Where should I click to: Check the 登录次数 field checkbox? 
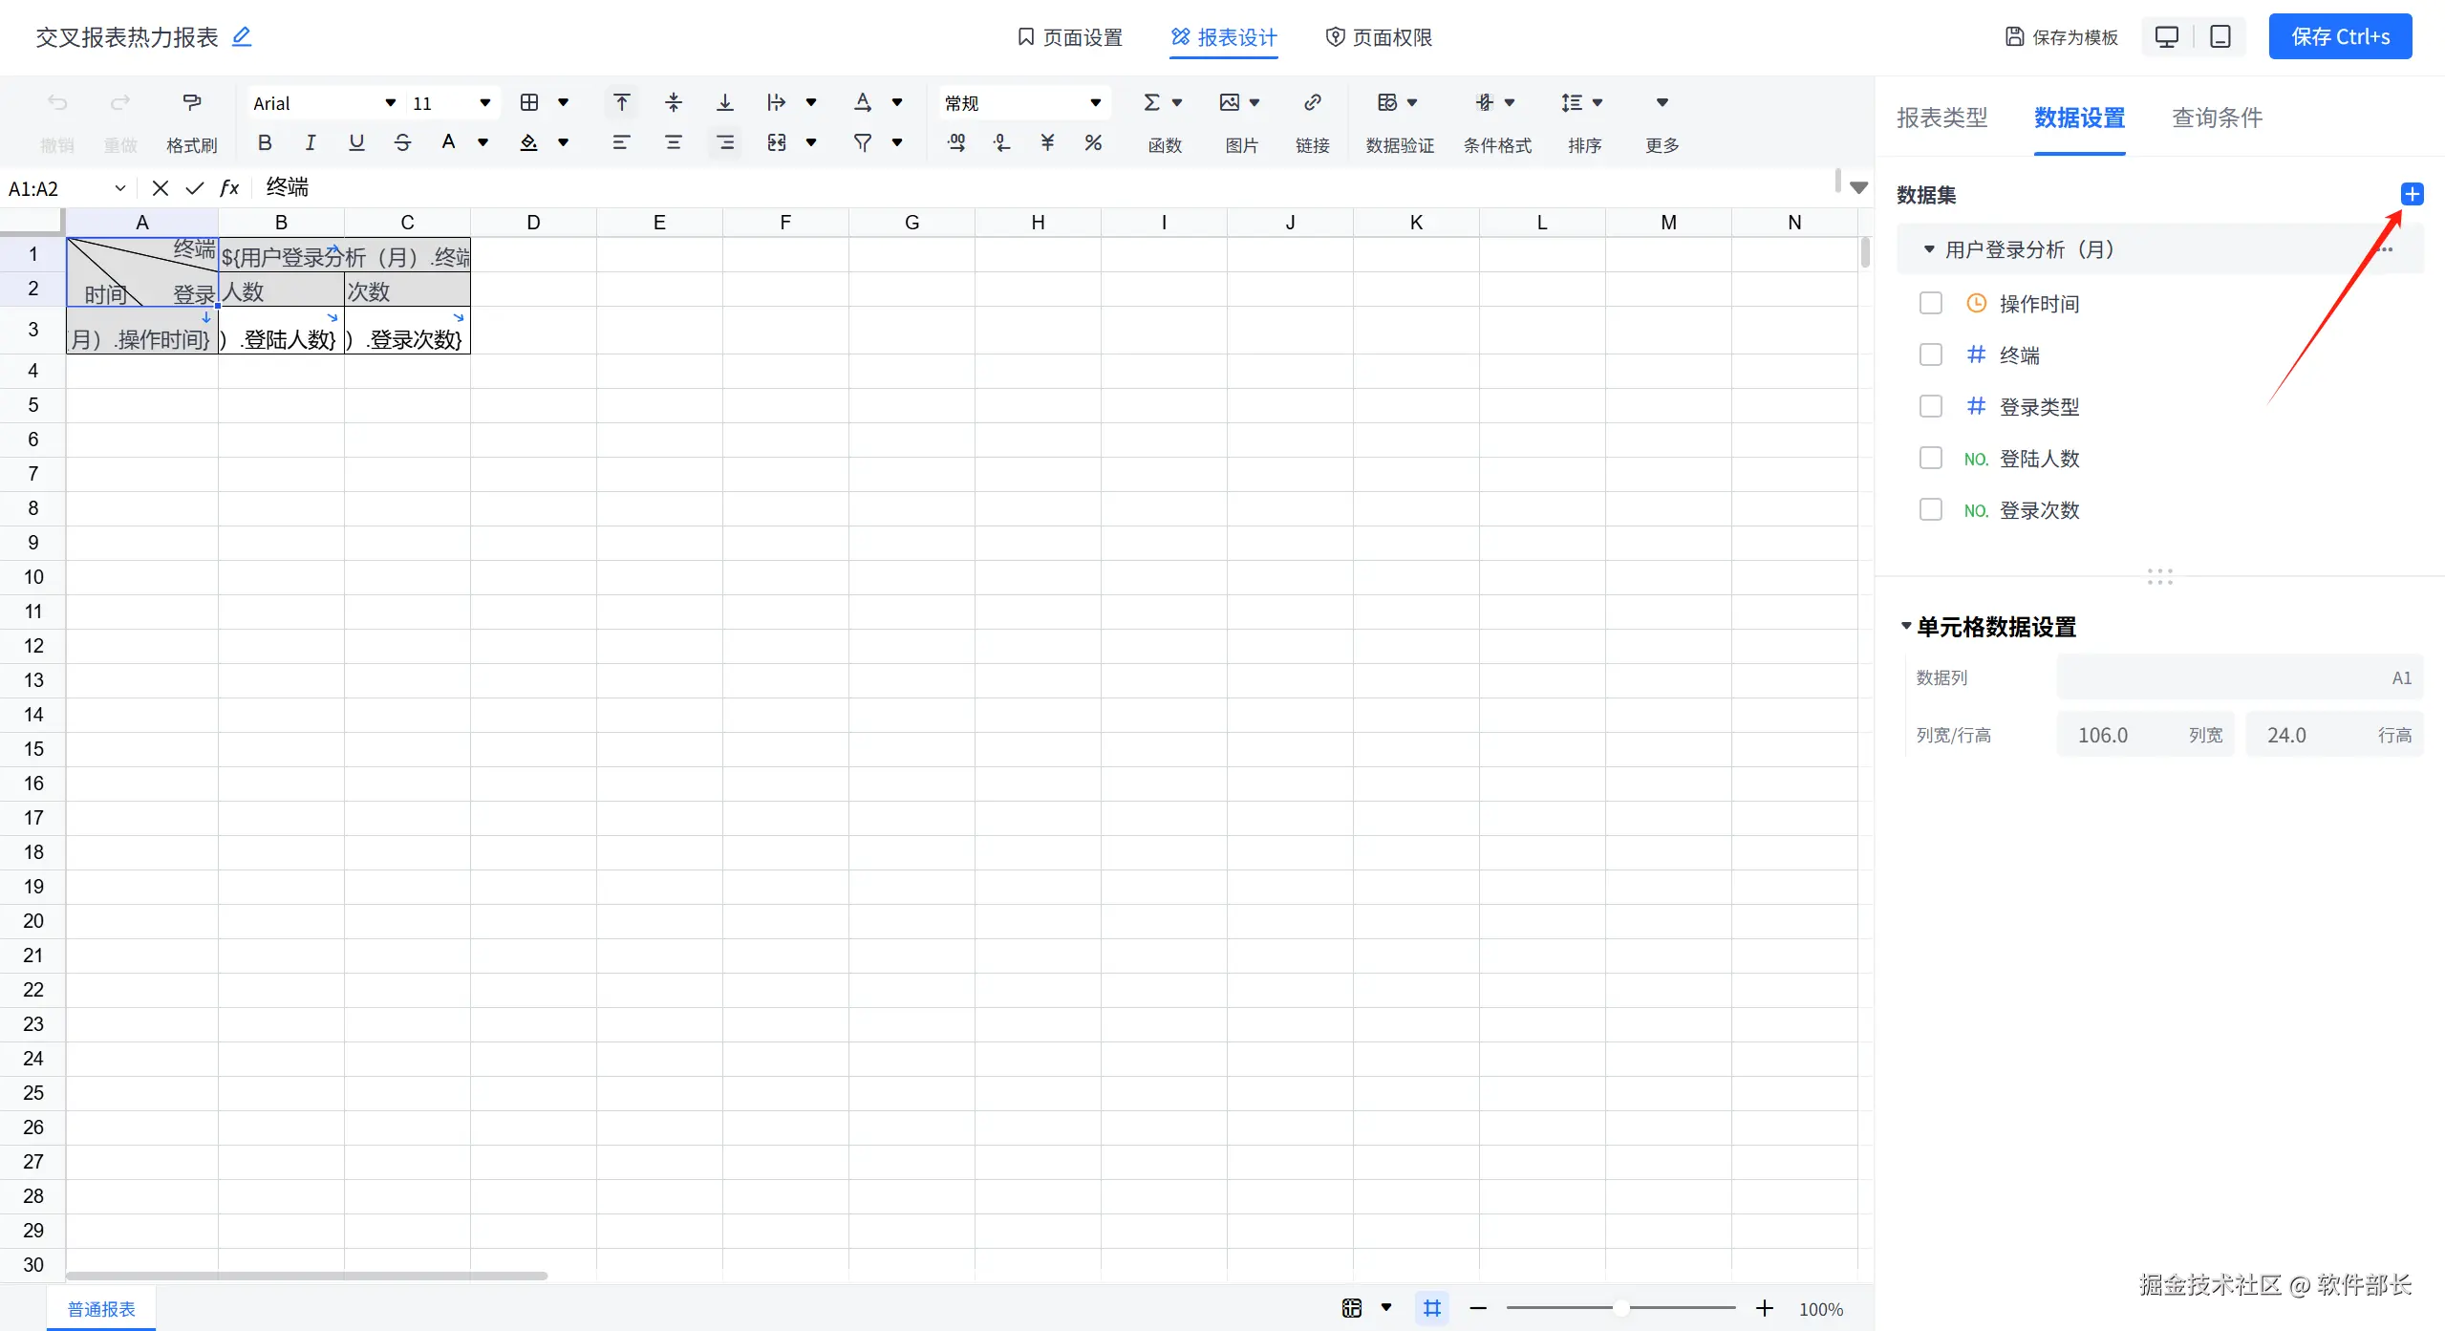pos(1930,510)
